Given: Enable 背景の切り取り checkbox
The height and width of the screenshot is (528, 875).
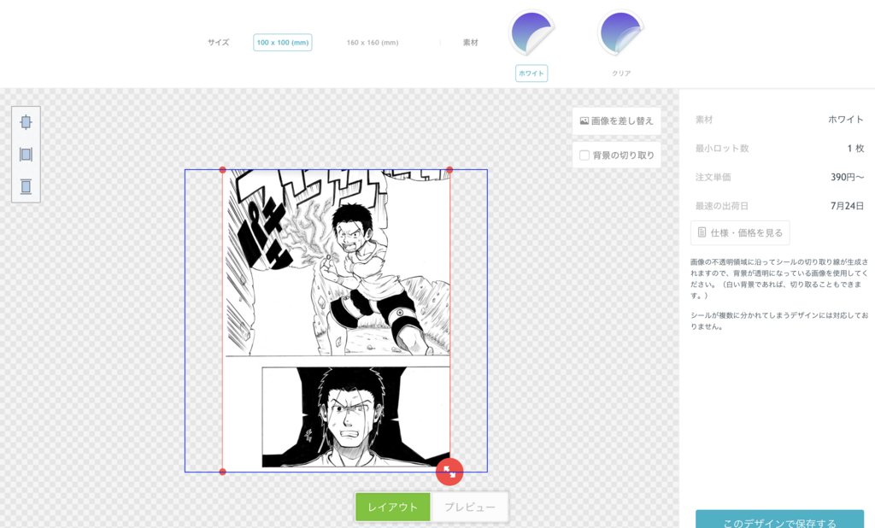Looking at the screenshot, I should click(584, 155).
